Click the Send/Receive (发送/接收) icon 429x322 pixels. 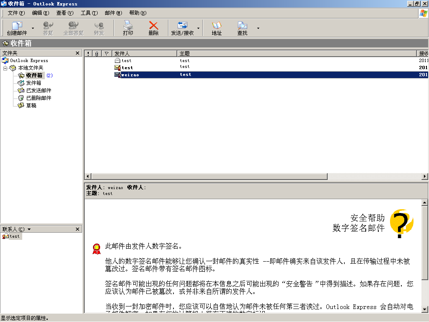point(182,28)
